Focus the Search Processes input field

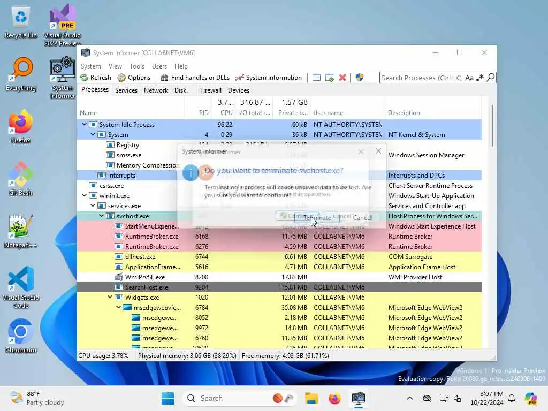(x=422, y=78)
